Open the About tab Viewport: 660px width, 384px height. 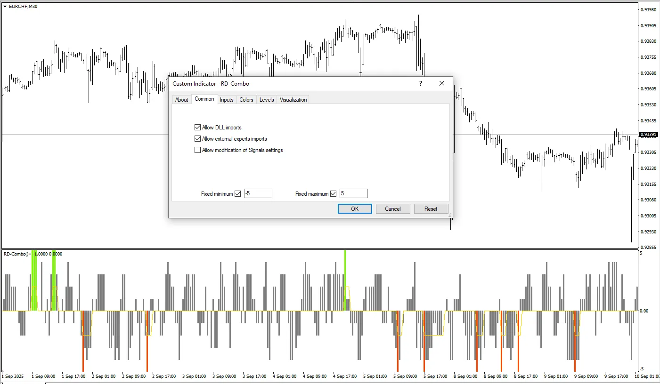(x=181, y=100)
